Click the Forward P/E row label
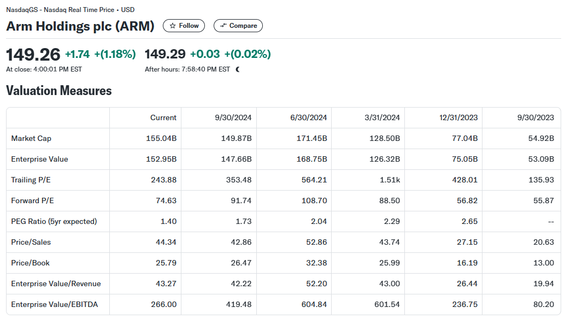565x319 pixels. pos(32,201)
